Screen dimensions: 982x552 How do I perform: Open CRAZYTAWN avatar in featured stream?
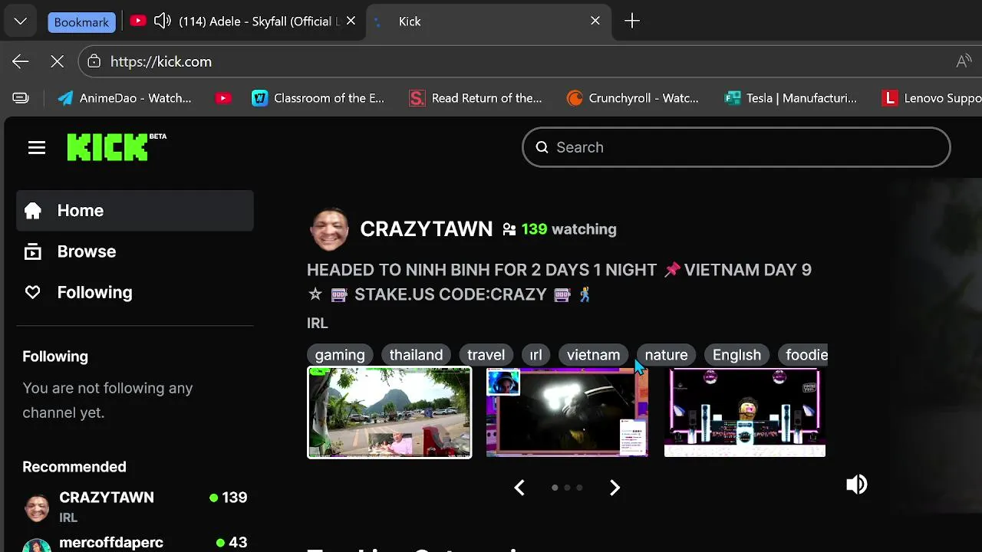click(329, 228)
